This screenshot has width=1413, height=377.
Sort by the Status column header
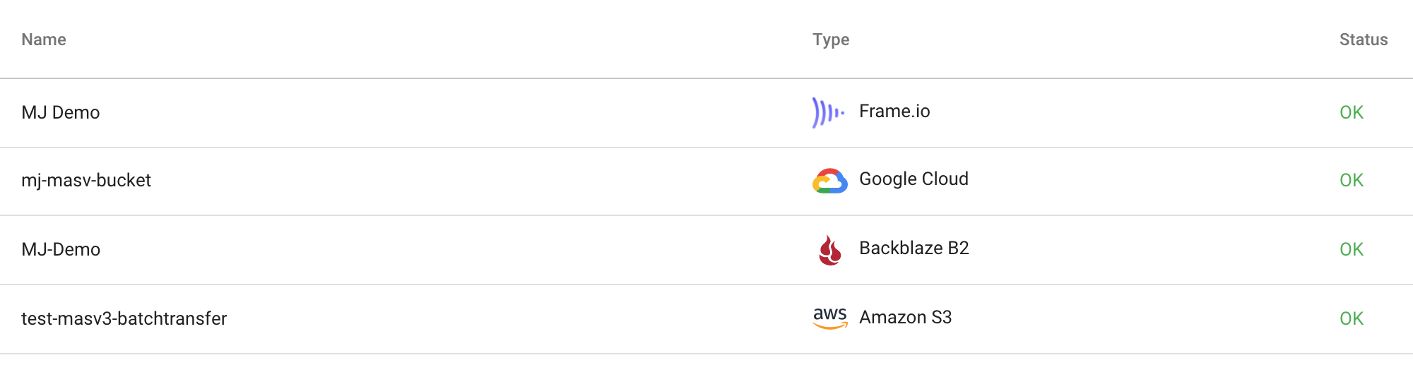(1364, 40)
